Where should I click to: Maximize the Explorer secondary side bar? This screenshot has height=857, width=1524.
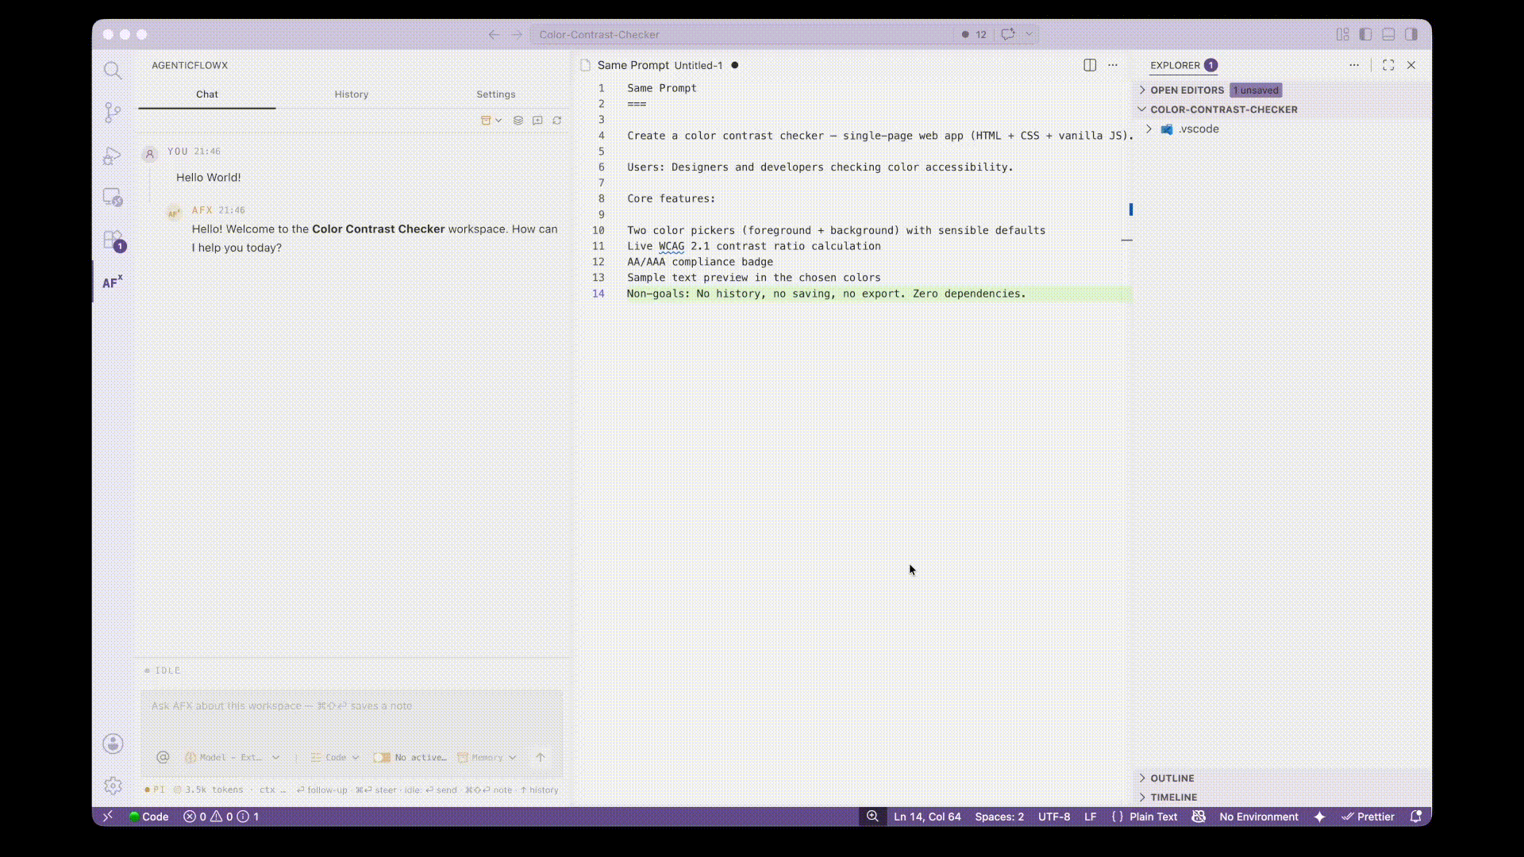click(x=1388, y=65)
